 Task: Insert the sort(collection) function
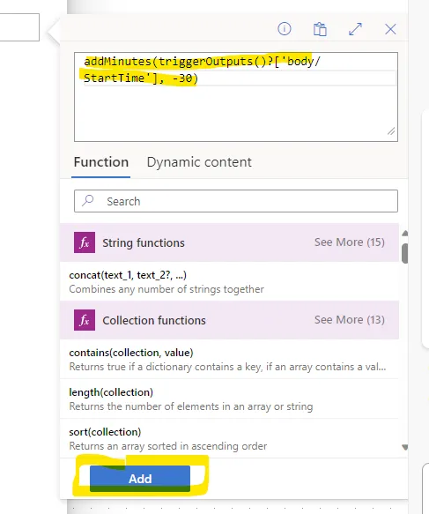229,438
